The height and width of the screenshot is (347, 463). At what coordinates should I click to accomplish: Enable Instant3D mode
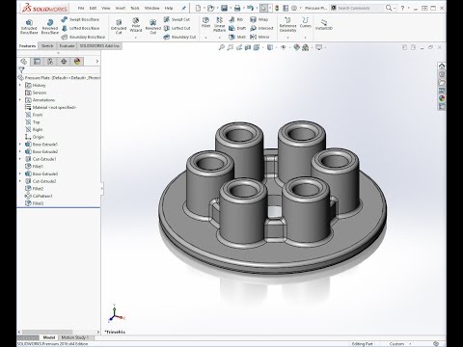pos(324,24)
